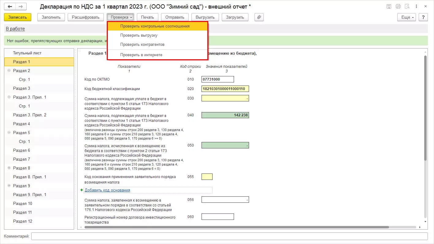Select Раздел 1 in the section tree
Image resolution: width=434 pixels, height=244 pixels.
point(39,62)
